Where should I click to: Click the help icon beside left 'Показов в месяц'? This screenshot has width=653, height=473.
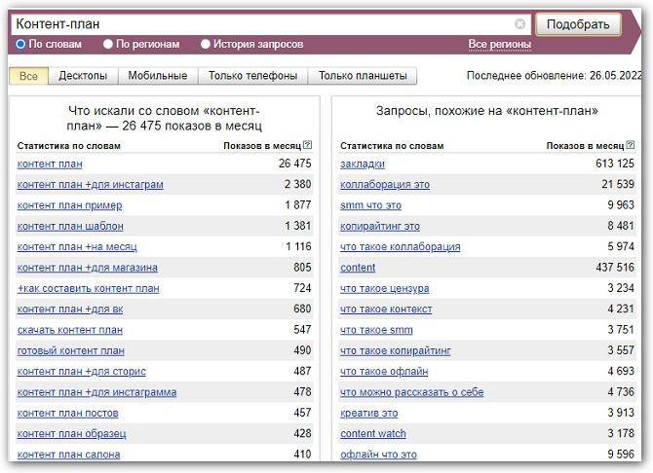307,146
